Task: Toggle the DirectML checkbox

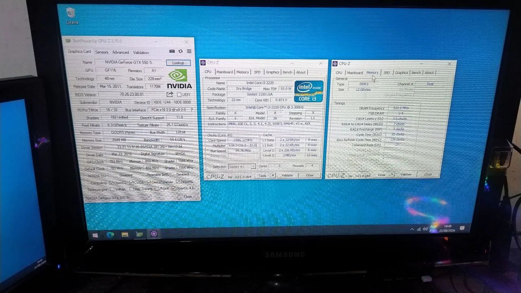Action: (178, 182)
